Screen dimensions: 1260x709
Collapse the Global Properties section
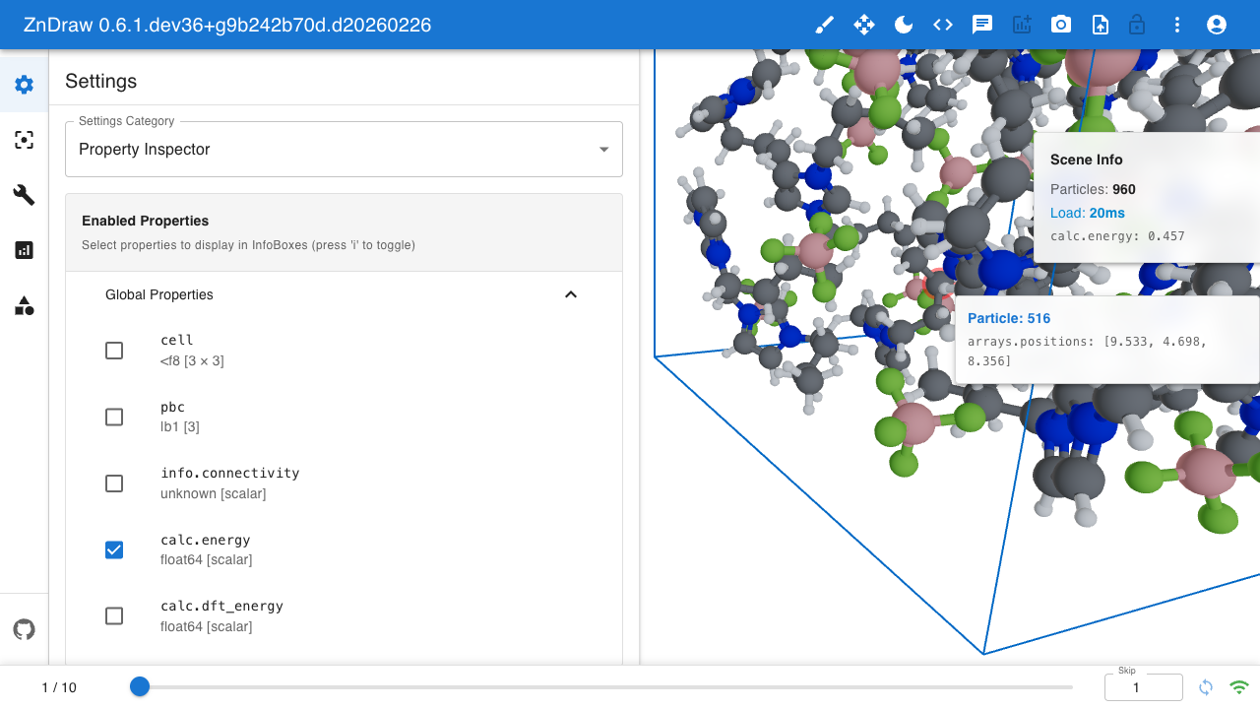(344, 294)
